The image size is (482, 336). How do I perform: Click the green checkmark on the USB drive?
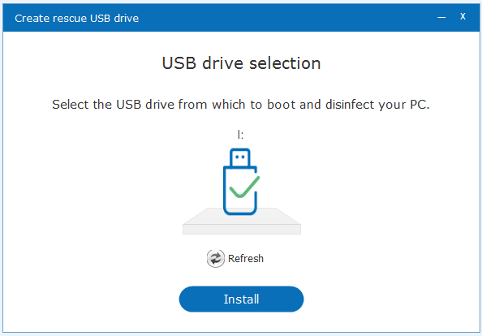click(x=245, y=187)
